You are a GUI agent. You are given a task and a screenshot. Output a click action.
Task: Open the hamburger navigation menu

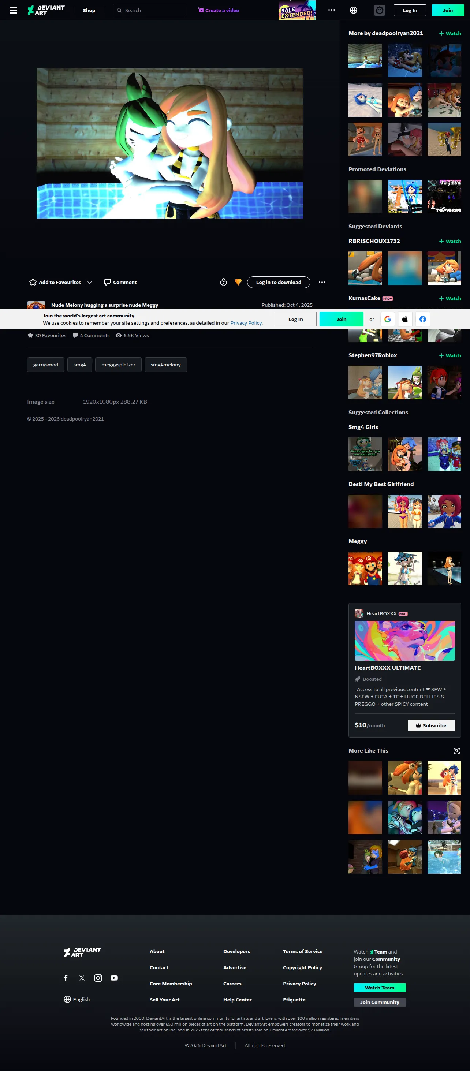(13, 10)
